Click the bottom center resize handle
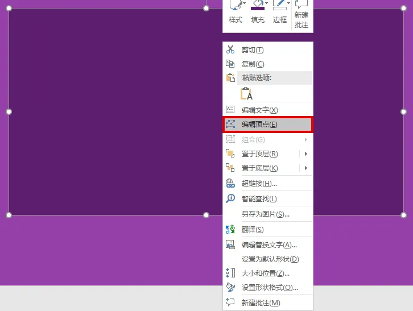This screenshot has width=413, height=311. [206, 215]
